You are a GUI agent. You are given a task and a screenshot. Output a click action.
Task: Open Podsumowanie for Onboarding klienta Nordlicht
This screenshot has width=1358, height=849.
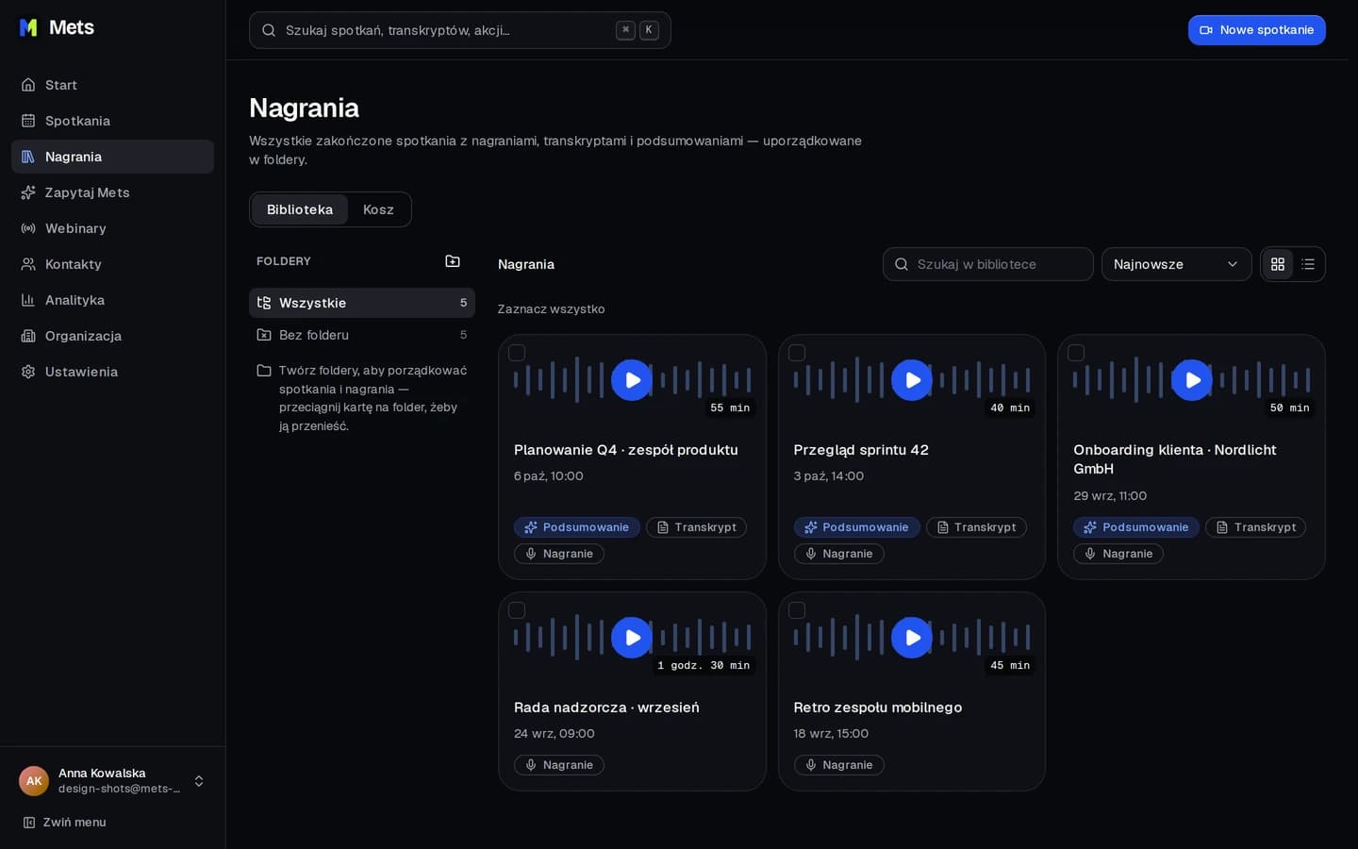pyautogui.click(x=1136, y=527)
